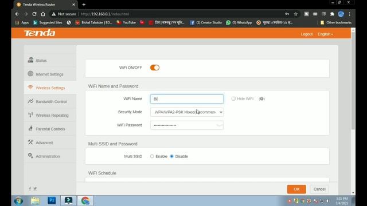The width and height of the screenshot is (367, 206).
Task: Open the Chrome extensions puzzle icon
Action: (332, 14)
